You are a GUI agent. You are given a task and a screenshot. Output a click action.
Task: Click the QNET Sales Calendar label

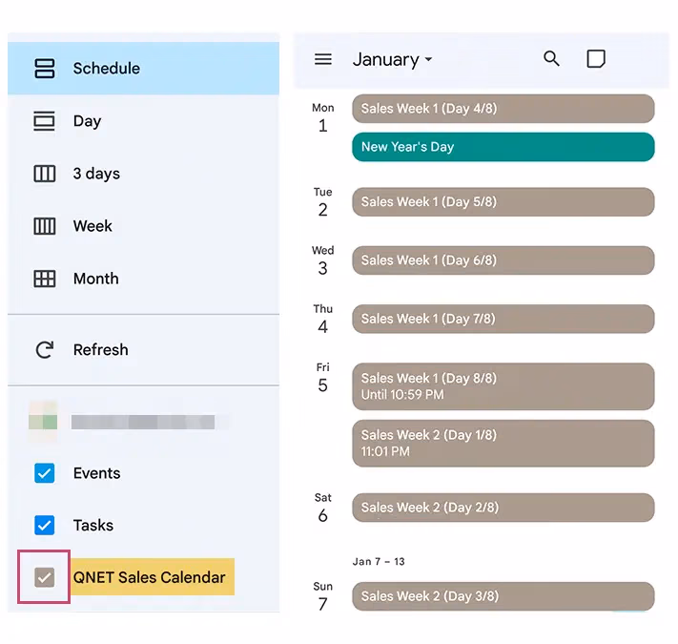(x=149, y=577)
